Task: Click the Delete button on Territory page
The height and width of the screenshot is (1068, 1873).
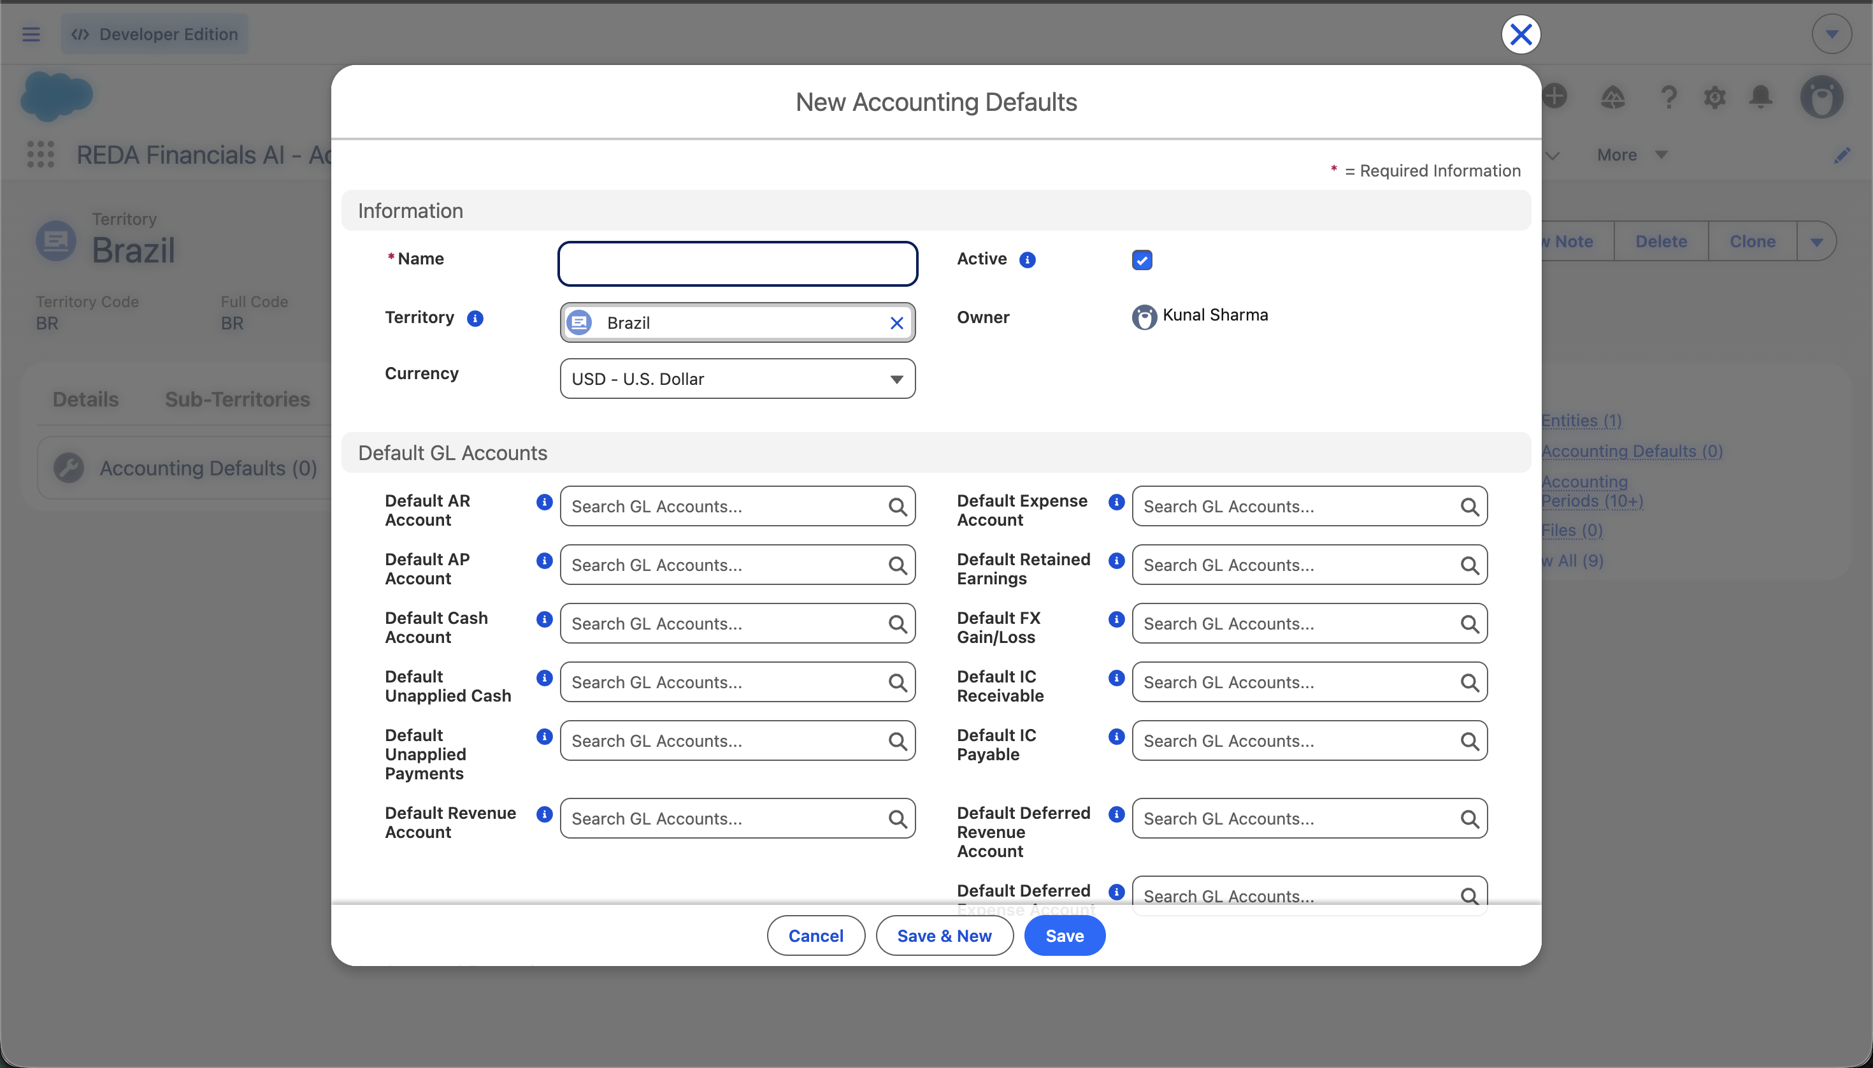Action: (x=1660, y=242)
